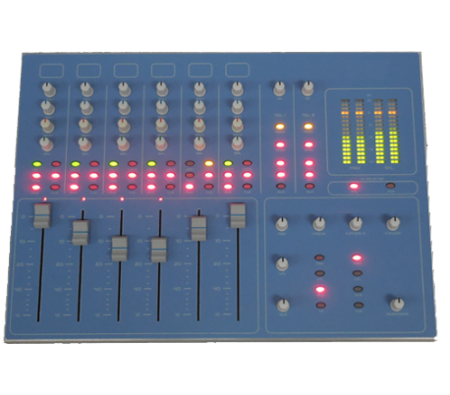The height and width of the screenshot is (395, 450).
Task: Toggle channel 6 green lit input button
Action: tap(228, 163)
